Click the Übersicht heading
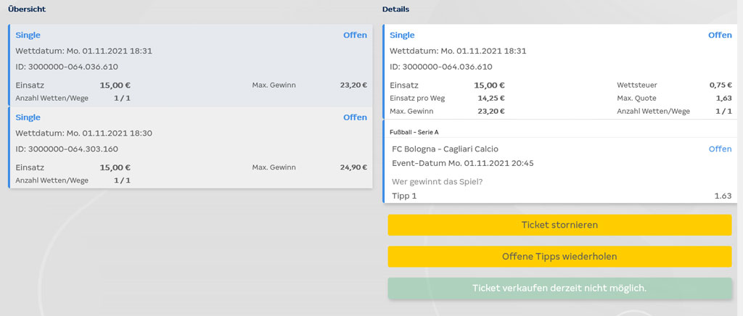 point(27,9)
